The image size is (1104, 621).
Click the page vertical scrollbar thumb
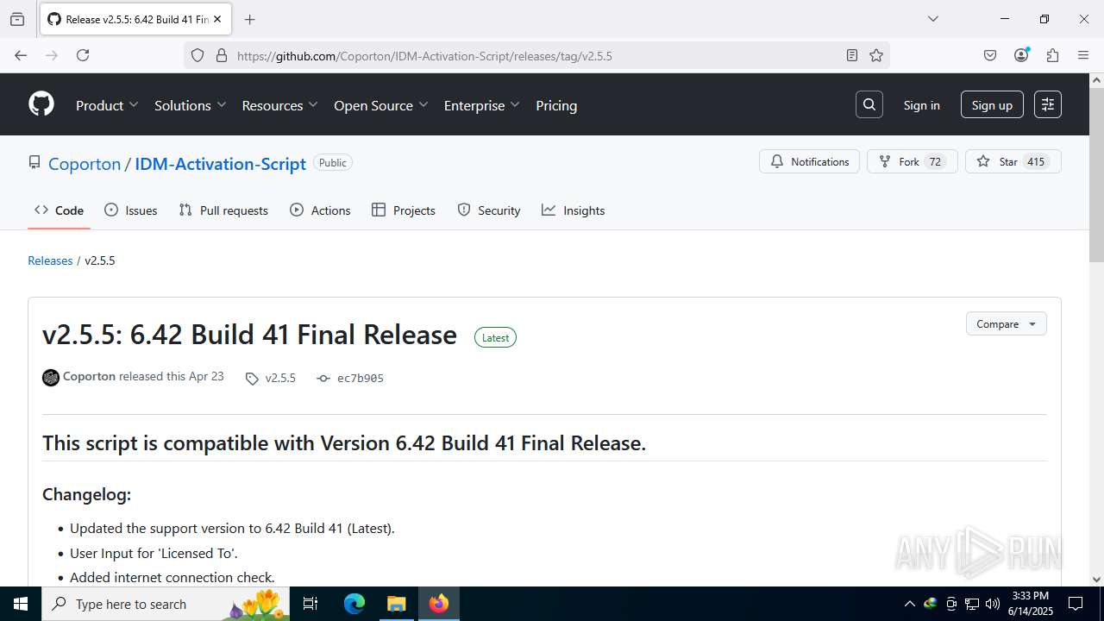tap(1096, 175)
